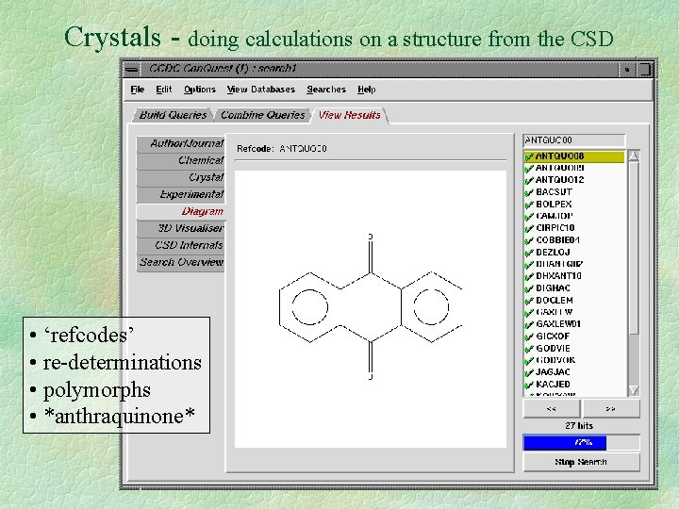
Task: Open the window menu icon in ConQuest title bar
Action: pyautogui.click(x=131, y=69)
